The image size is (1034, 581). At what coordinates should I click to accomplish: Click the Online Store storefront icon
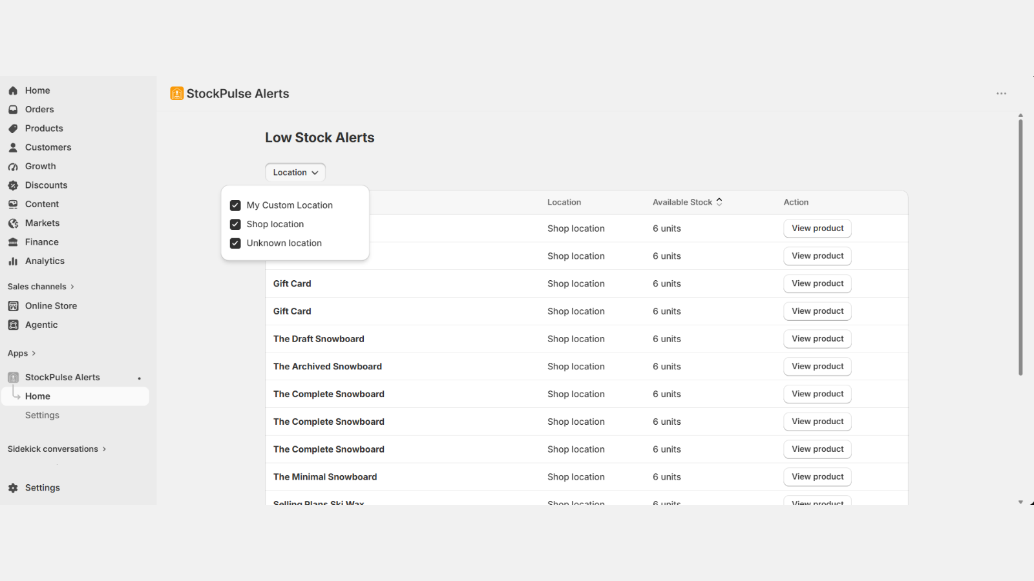[13, 306]
